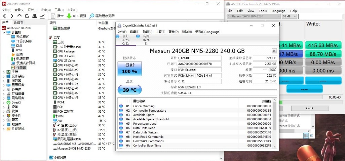
Task: Open the Tools menu in AS SSD Benchmark
Action: [263, 11]
